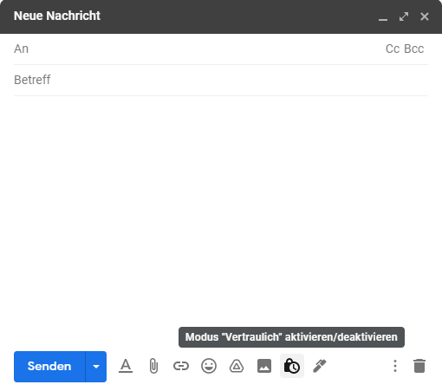Insert a link using the chain icon
This screenshot has width=442, height=391.
click(181, 366)
